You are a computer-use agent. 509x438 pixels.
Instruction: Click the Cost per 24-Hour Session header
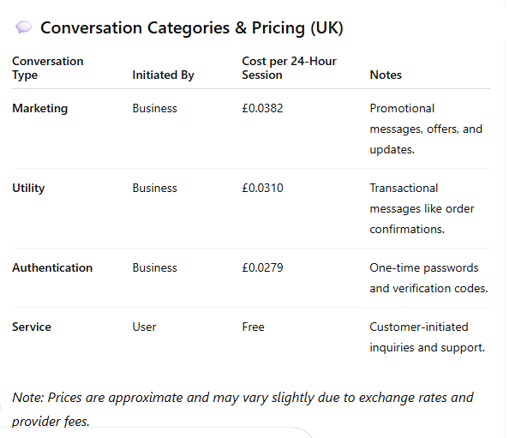coord(289,68)
